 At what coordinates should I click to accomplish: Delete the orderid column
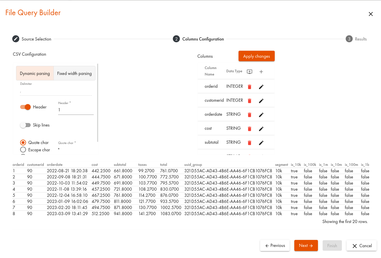pyautogui.click(x=249, y=87)
